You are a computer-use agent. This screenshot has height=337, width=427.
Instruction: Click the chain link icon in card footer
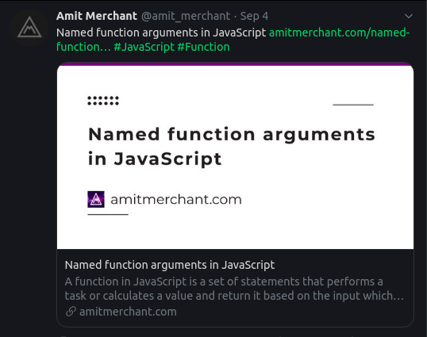click(71, 312)
